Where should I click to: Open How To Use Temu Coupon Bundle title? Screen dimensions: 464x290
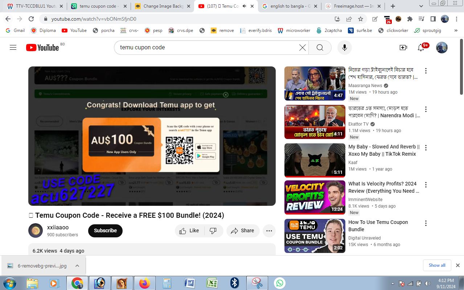[378, 226]
